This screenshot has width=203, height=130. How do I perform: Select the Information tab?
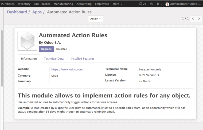point(29,59)
